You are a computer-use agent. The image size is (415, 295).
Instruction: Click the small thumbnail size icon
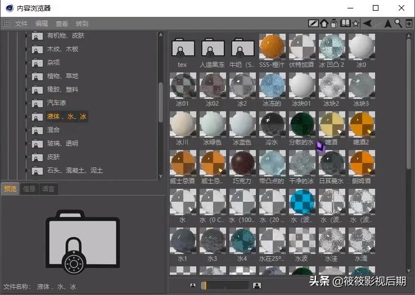tap(193, 285)
